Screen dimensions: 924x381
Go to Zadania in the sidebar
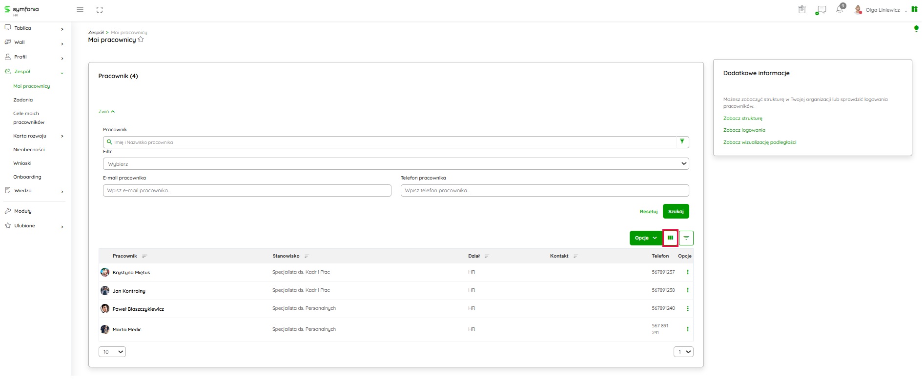[23, 100]
